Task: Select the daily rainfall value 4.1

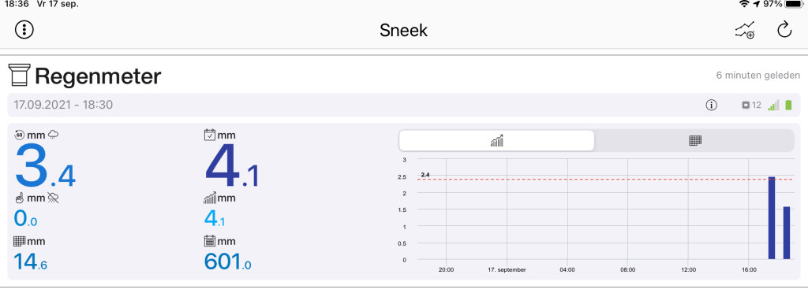Action: (232, 165)
